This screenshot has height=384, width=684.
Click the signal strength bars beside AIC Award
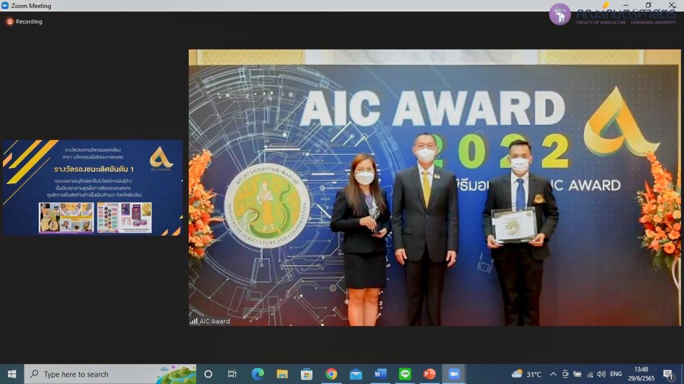coord(194,321)
